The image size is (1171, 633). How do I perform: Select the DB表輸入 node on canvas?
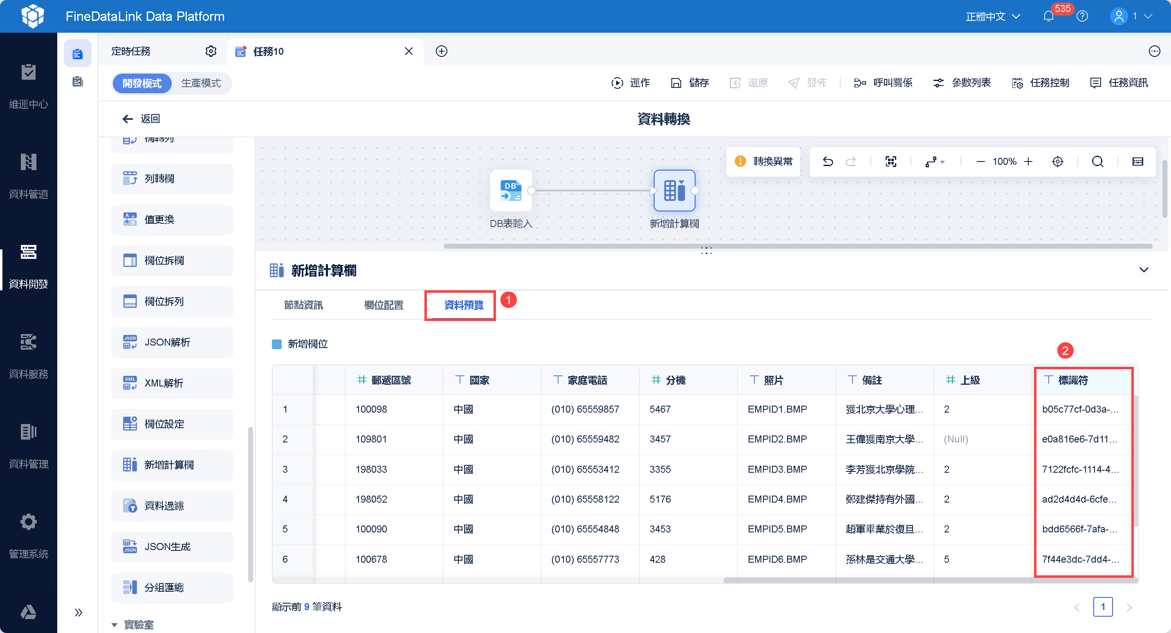click(x=511, y=191)
